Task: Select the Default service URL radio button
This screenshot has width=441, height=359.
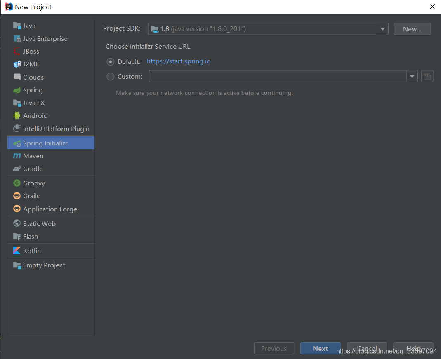Action: click(x=110, y=61)
